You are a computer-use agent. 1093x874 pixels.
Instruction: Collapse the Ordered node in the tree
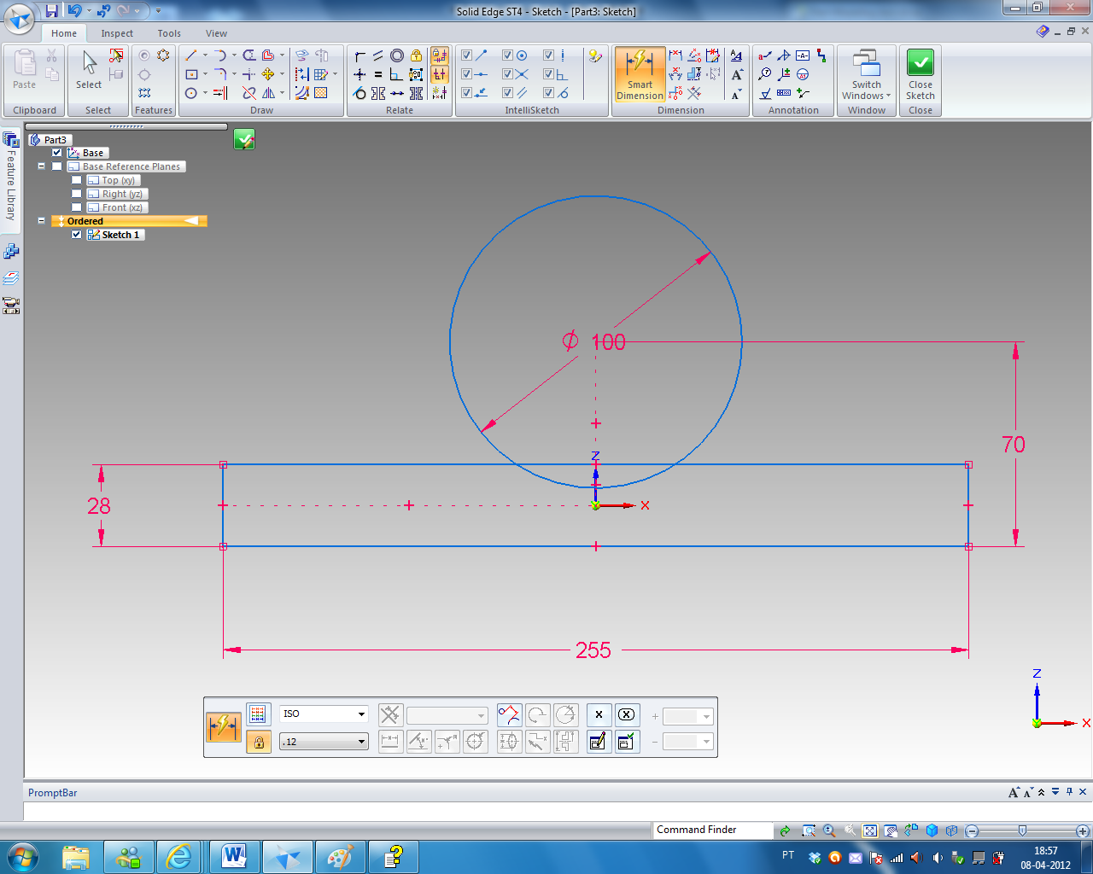coord(41,220)
